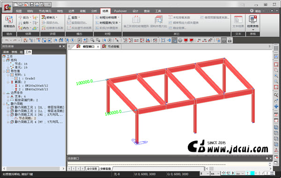Viewport: 281px width, 178px height.
Task: Click the cyan color swatch in status bar
Action: [x=252, y=173]
